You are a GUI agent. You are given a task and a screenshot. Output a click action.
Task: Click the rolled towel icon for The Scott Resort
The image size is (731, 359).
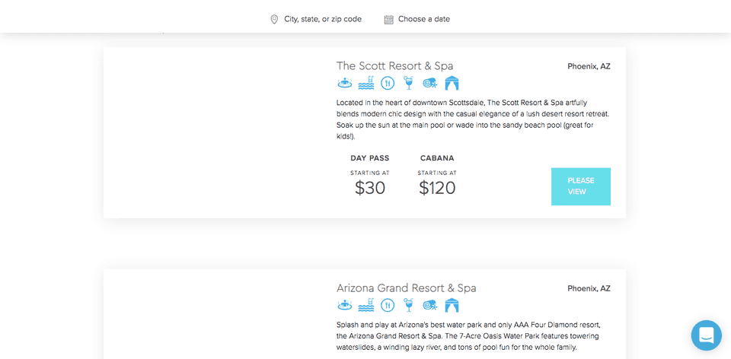tap(429, 83)
